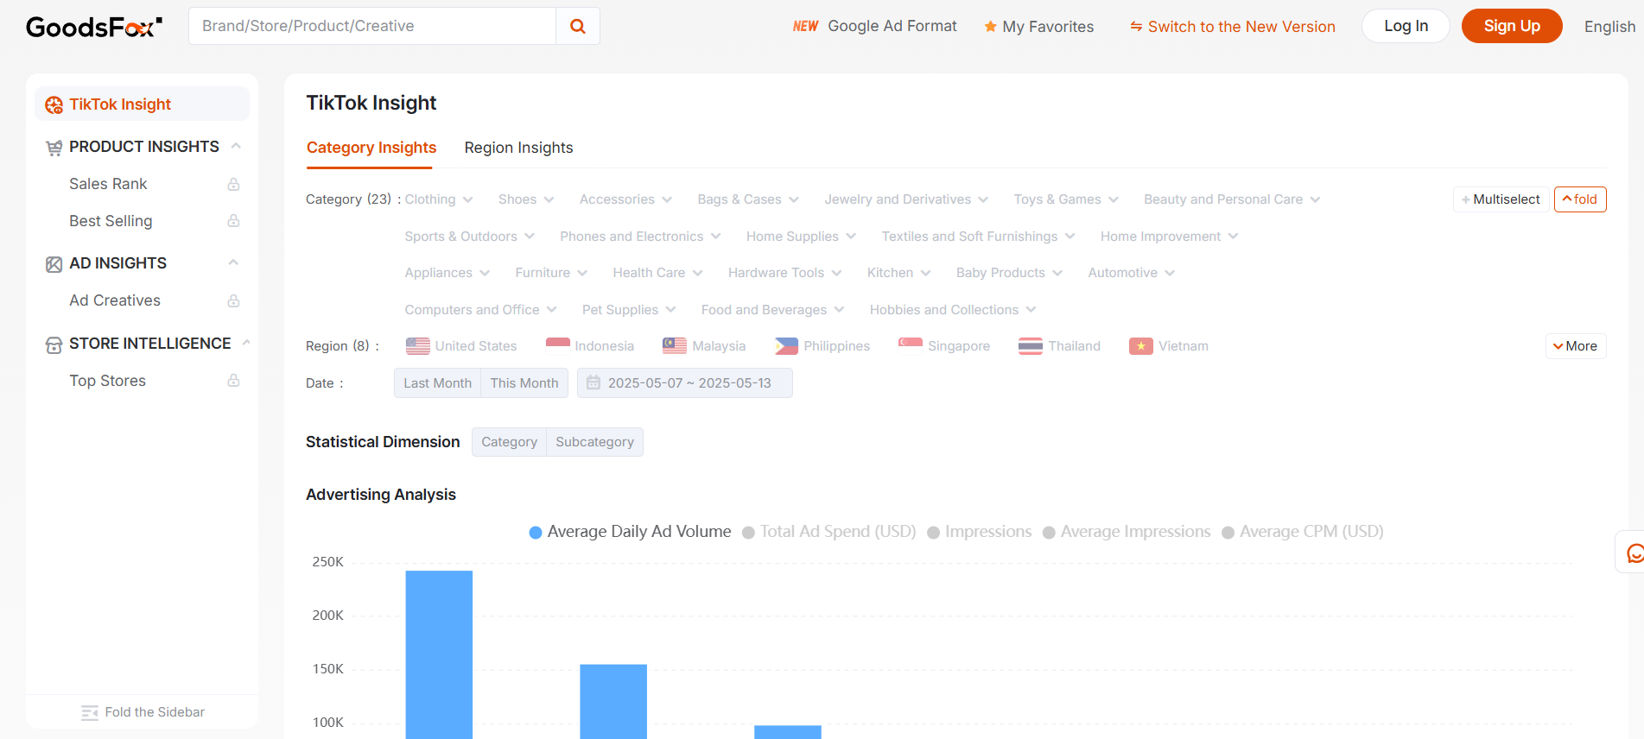
Task: Open the Pet Supplies dropdown
Action: coord(629,310)
